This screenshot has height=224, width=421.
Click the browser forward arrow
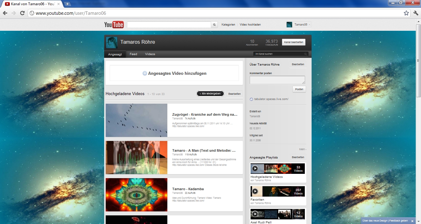[14, 13]
